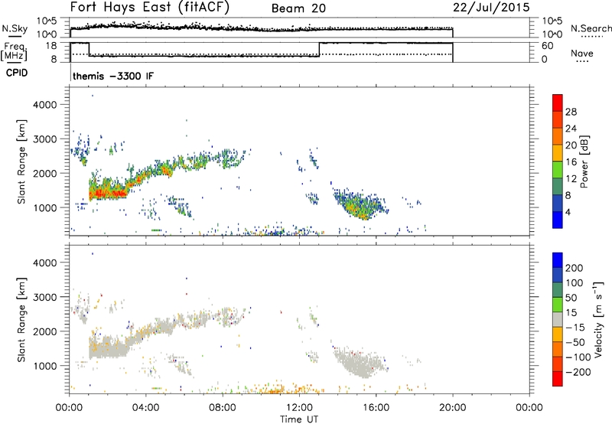
Task: Pick the teal 8–12 dB Power colorbar segment
Action: [558, 186]
